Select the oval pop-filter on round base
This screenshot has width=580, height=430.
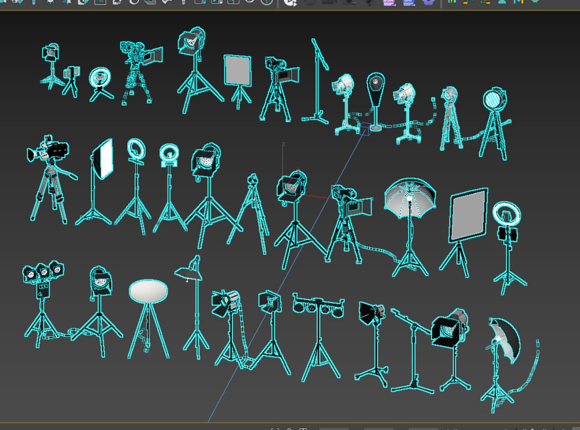[375, 102]
